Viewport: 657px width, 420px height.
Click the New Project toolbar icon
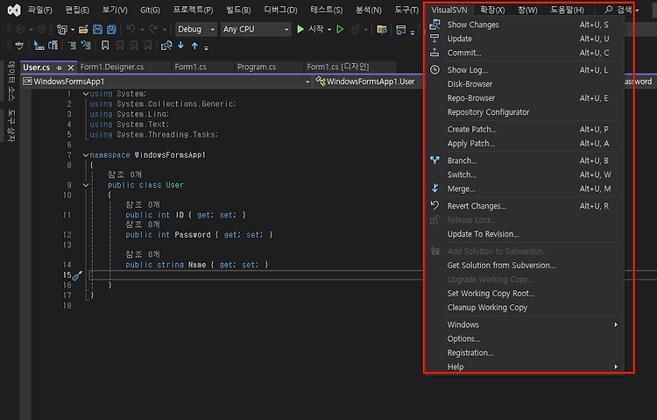[62, 29]
